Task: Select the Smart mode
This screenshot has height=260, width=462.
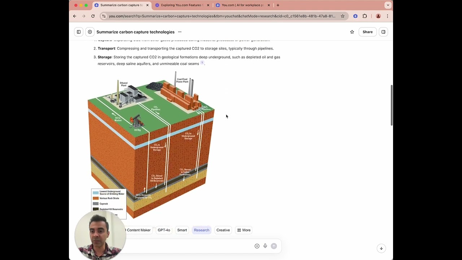Action: pos(182,230)
